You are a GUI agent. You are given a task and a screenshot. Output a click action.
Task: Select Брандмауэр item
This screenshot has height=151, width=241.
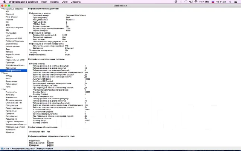pos(11,82)
